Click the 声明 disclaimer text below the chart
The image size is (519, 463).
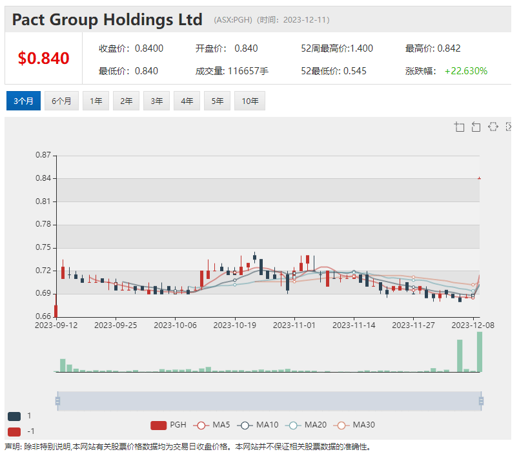pos(188,447)
